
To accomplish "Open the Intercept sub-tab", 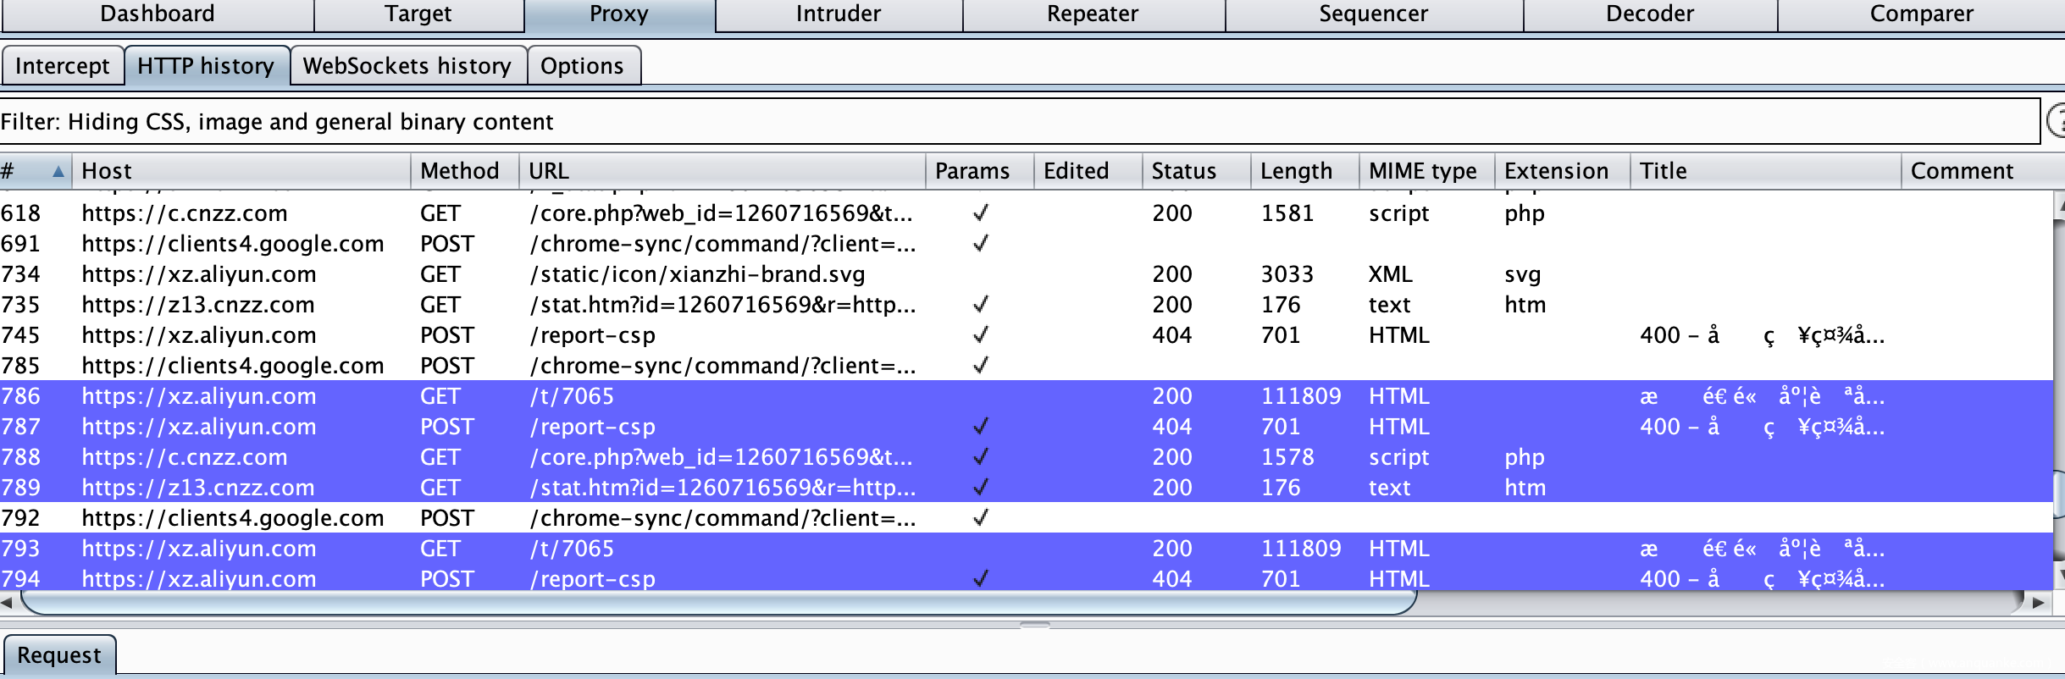I will click(x=63, y=66).
